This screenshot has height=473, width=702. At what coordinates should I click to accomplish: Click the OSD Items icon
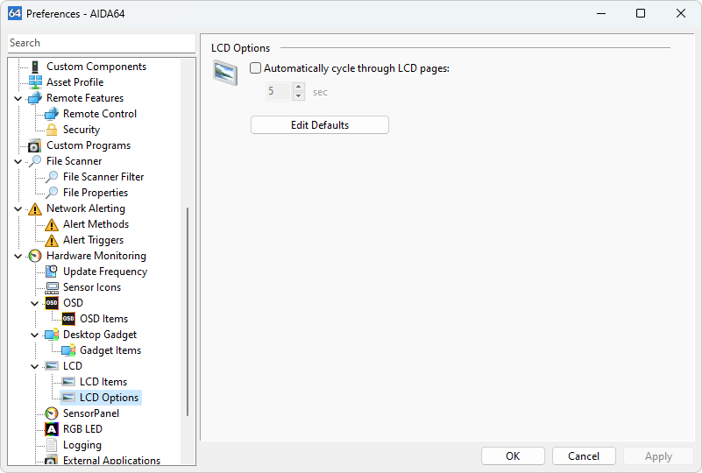click(68, 319)
